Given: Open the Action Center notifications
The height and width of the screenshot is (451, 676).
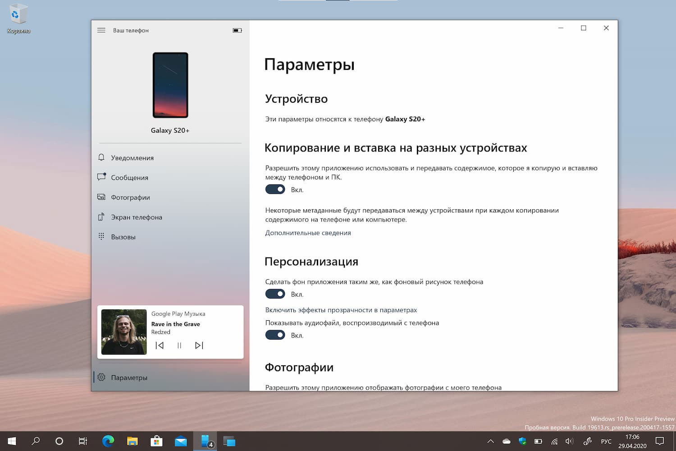Looking at the screenshot, I should pyautogui.click(x=660, y=441).
